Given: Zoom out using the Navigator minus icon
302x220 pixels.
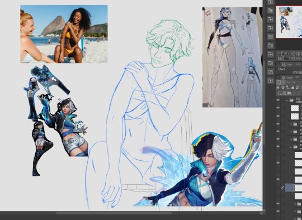Looking at the screenshot, I should point(294,54).
